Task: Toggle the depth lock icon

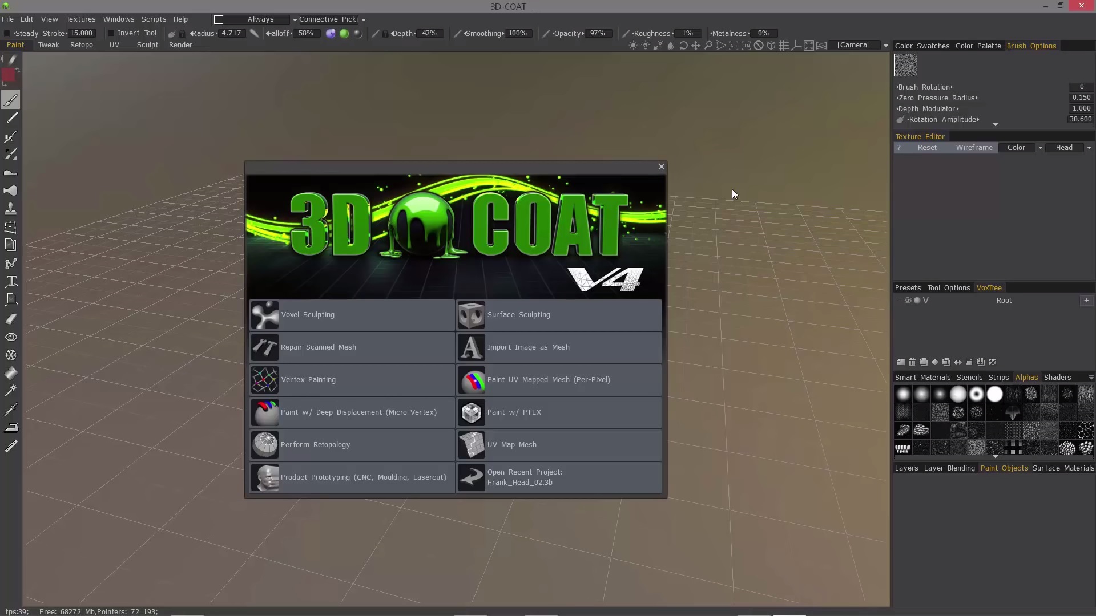Action: pos(385,34)
